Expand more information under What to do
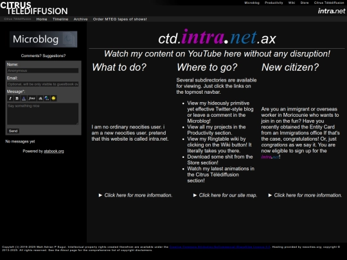 [x=135, y=195]
